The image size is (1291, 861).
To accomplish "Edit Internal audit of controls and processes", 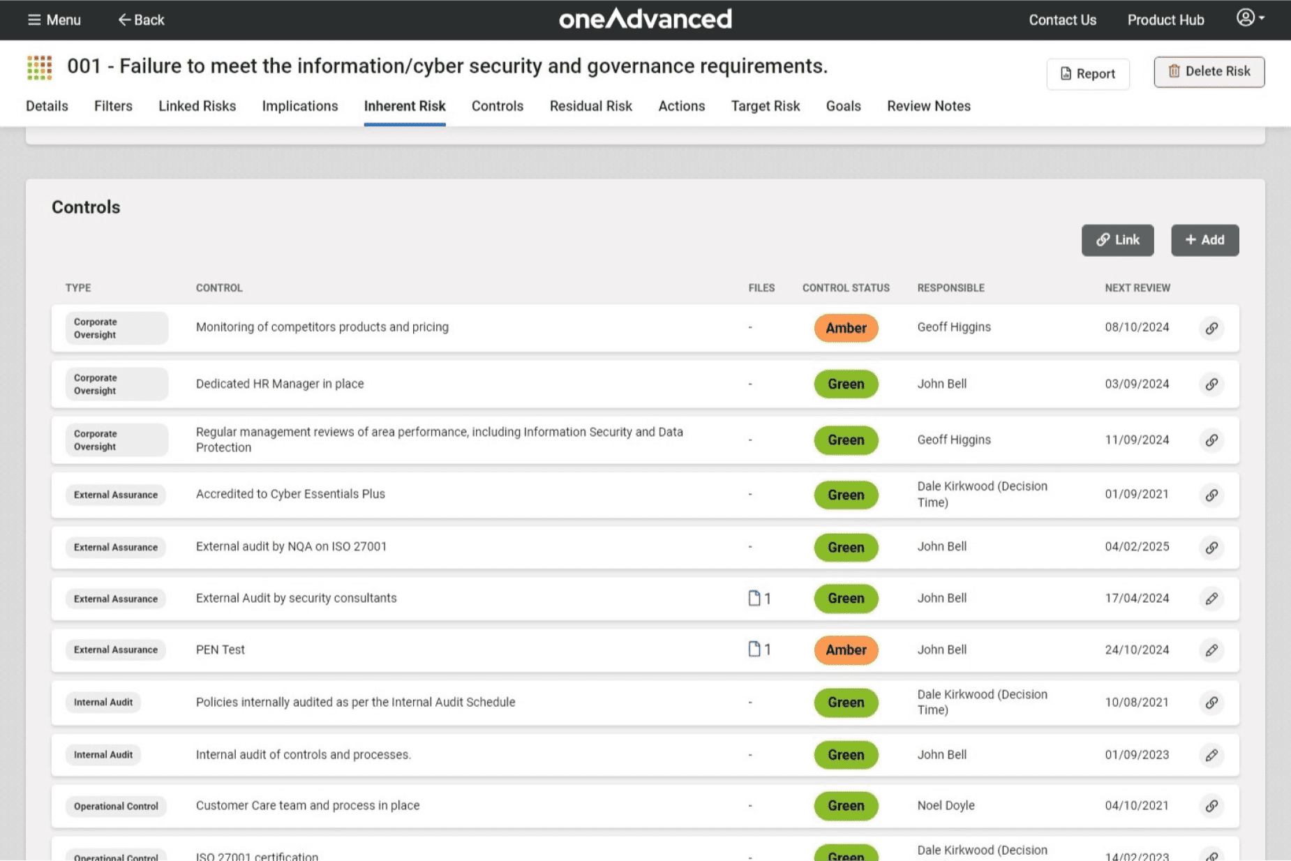I will 1211,755.
